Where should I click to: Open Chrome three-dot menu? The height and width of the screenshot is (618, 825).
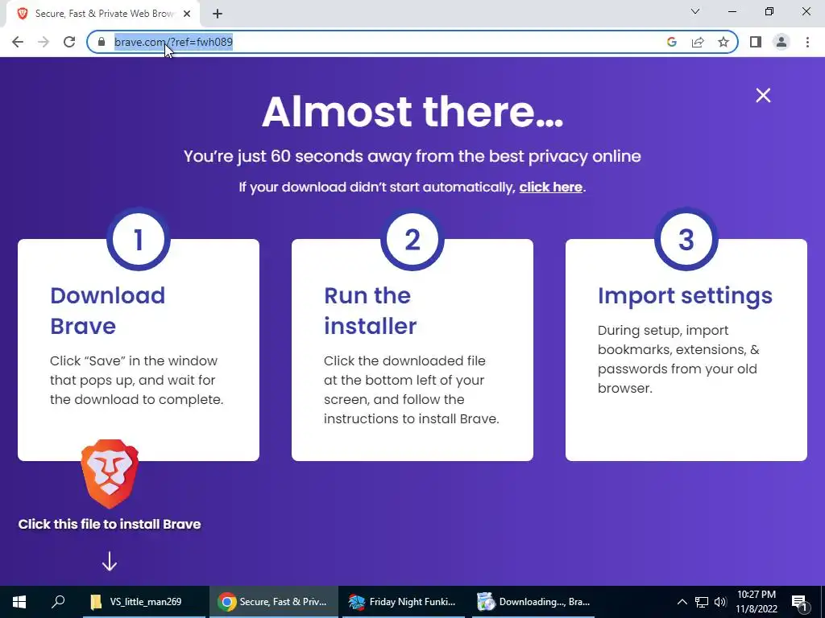tap(807, 42)
